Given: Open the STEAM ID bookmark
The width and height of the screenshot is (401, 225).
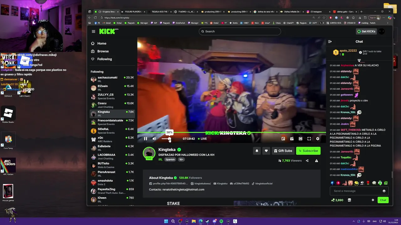Looking at the screenshot, I should [x=349, y=23].
